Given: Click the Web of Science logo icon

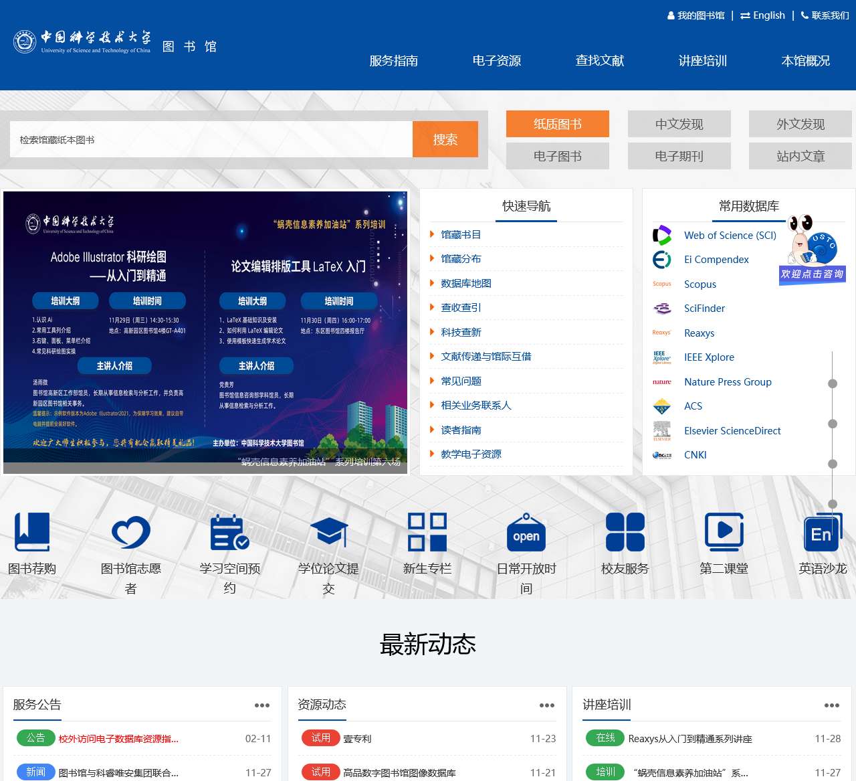Looking at the screenshot, I should click(662, 236).
